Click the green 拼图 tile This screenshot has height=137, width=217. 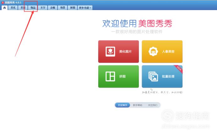[119, 76]
